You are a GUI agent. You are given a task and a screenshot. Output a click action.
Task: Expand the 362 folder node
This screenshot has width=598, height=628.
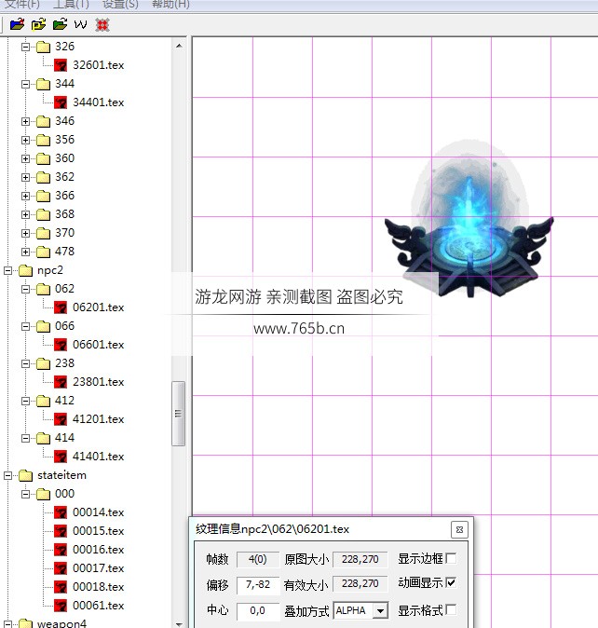[x=26, y=177]
